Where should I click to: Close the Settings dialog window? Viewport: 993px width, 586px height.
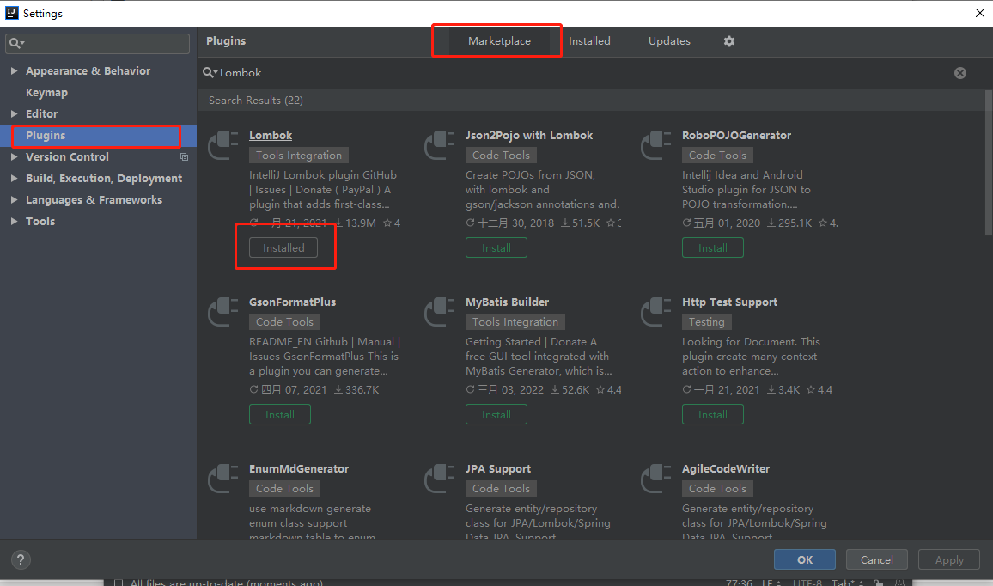(x=980, y=13)
